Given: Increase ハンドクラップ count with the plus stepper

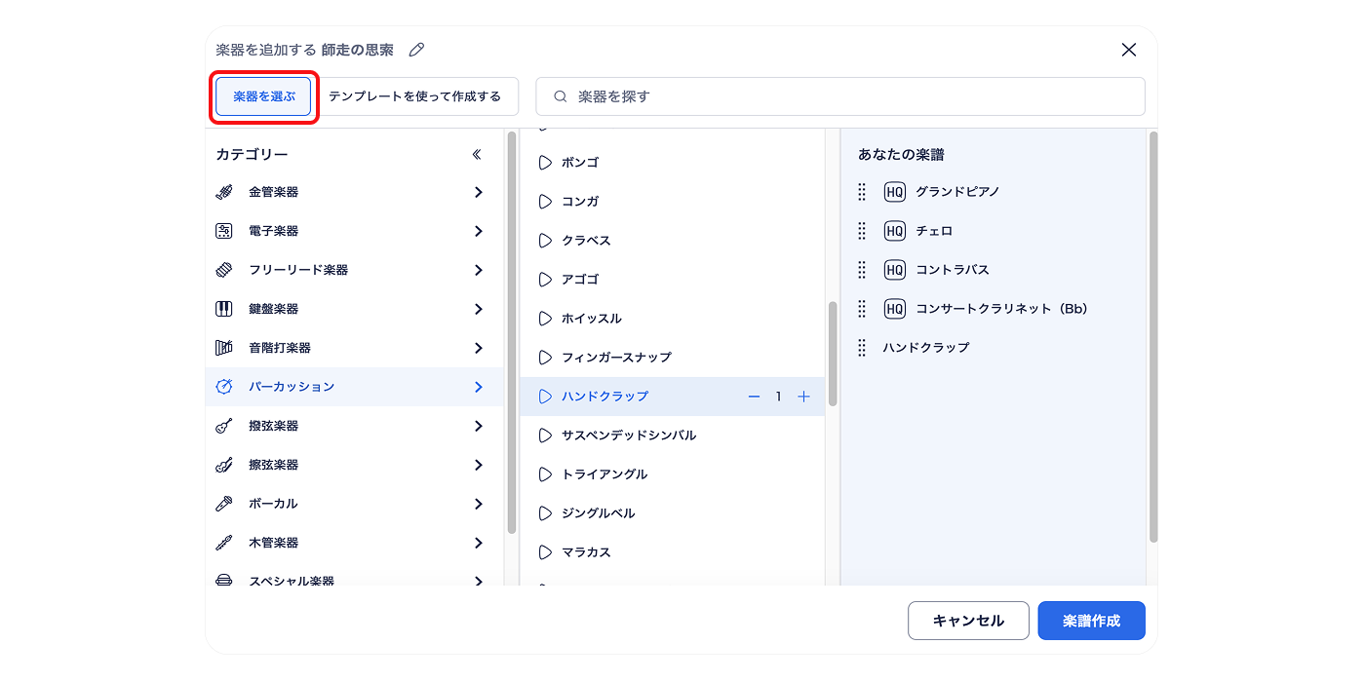Looking at the screenshot, I should pyautogui.click(x=803, y=397).
